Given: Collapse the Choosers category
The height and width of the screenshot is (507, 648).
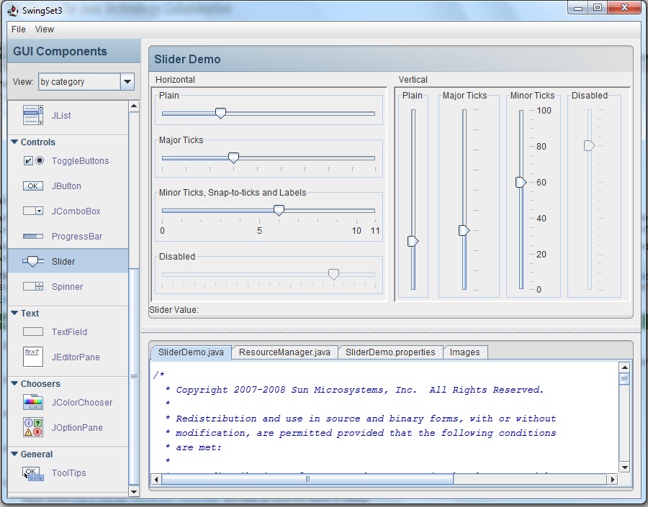Looking at the screenshot, I should click(14, 383).
